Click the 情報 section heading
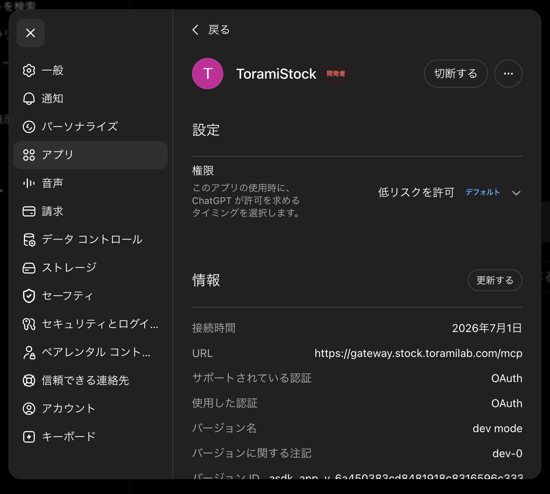 (206, 280)
